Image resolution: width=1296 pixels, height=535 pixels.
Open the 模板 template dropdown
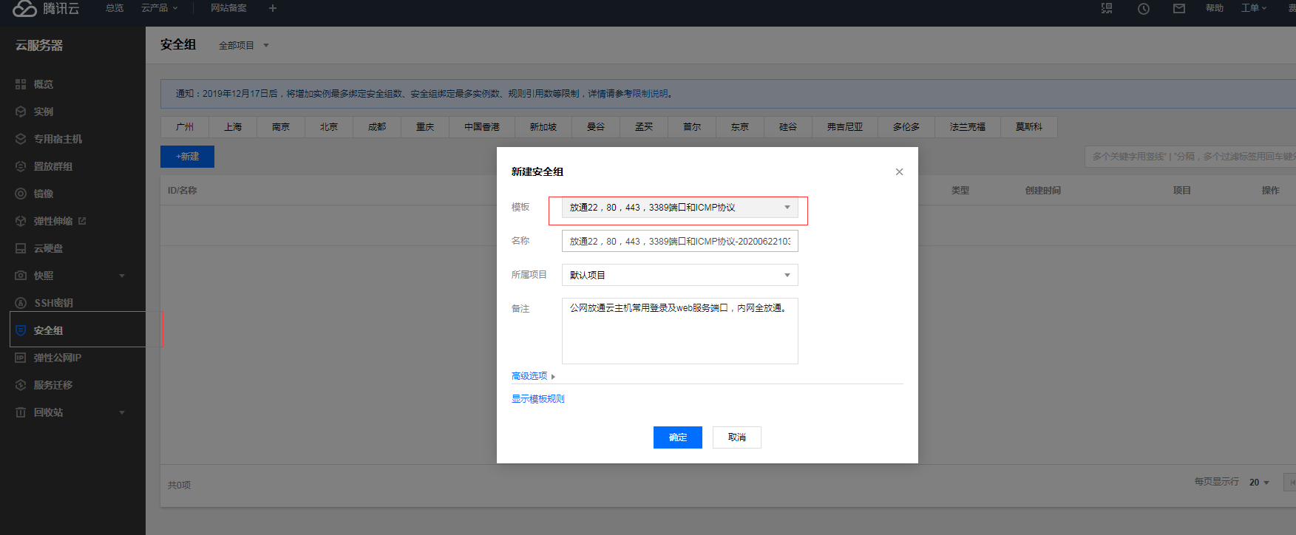pos(680,208)
